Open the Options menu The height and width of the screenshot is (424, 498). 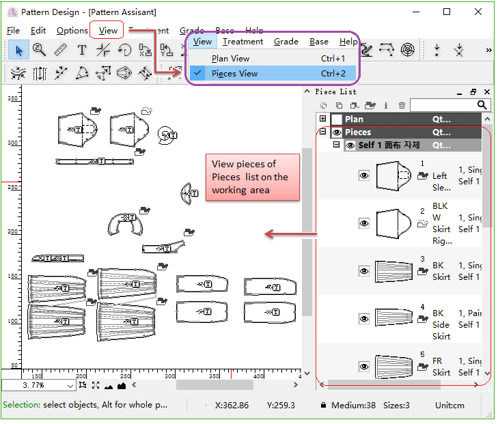click(72, 31)
